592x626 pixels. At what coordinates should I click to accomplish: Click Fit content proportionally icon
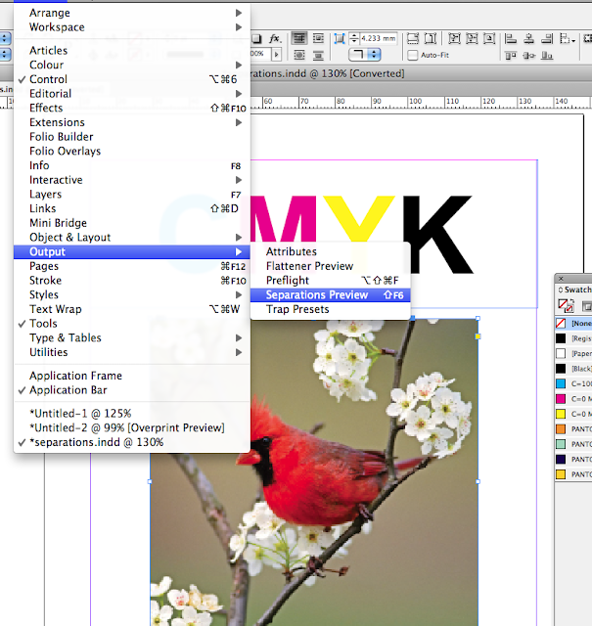click(x=431, y=39)
